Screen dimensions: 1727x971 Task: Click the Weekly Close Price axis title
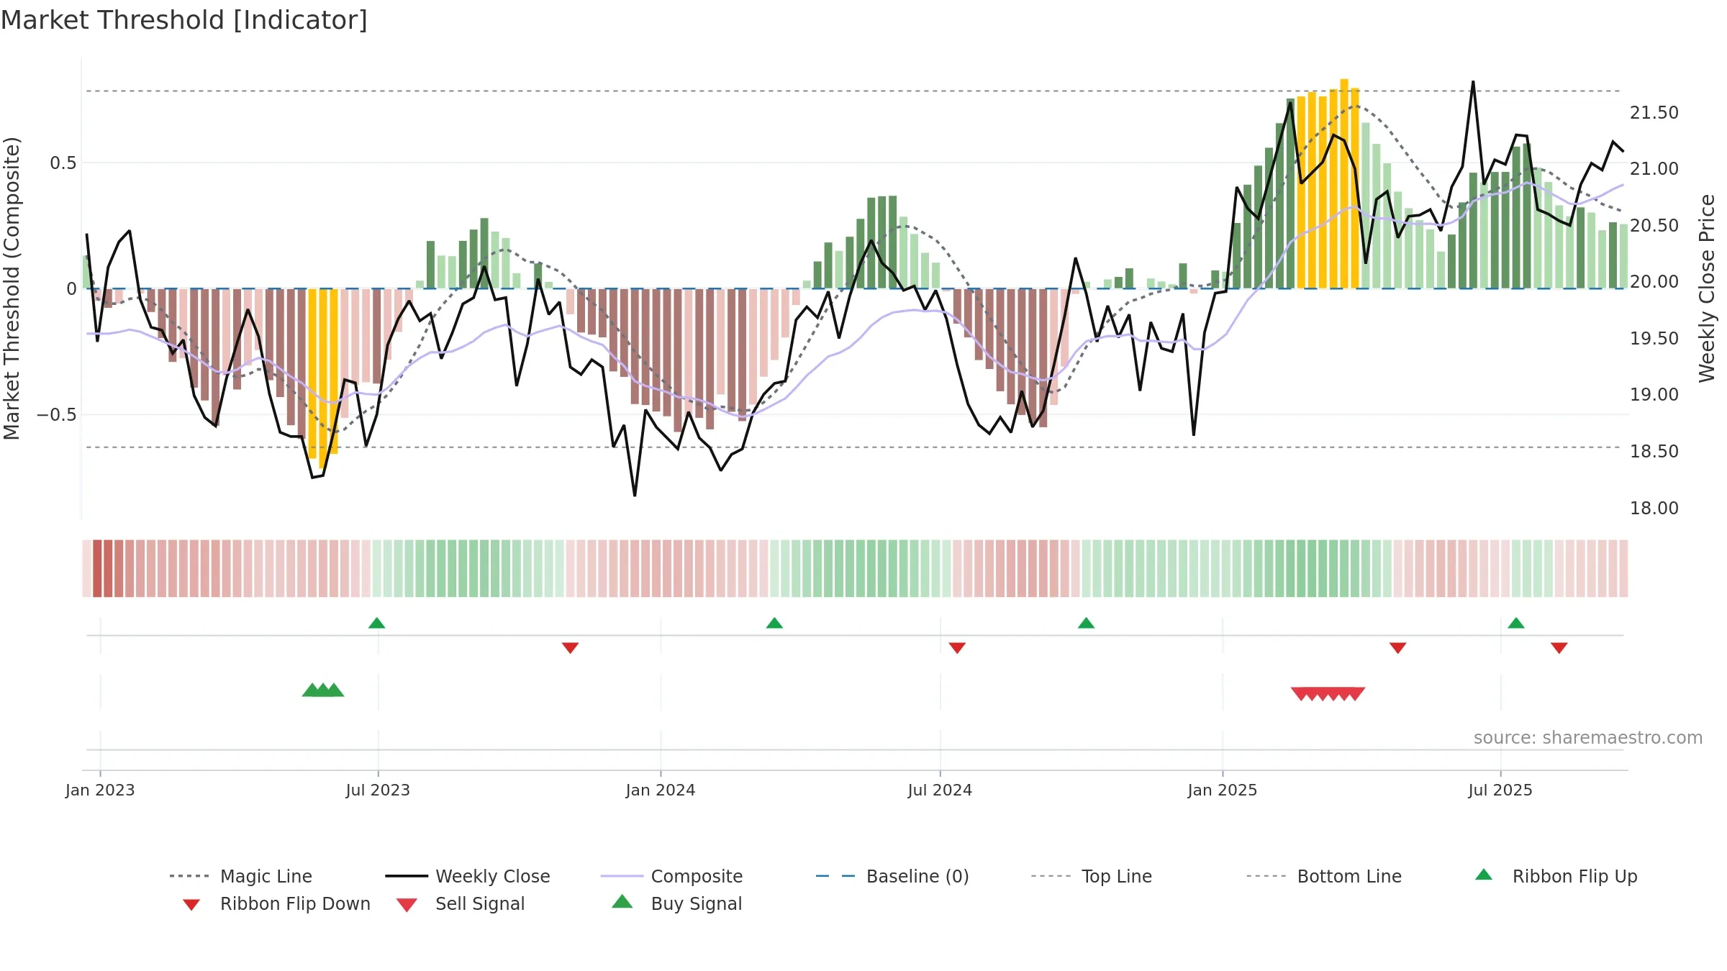(x=1707, y=288)
